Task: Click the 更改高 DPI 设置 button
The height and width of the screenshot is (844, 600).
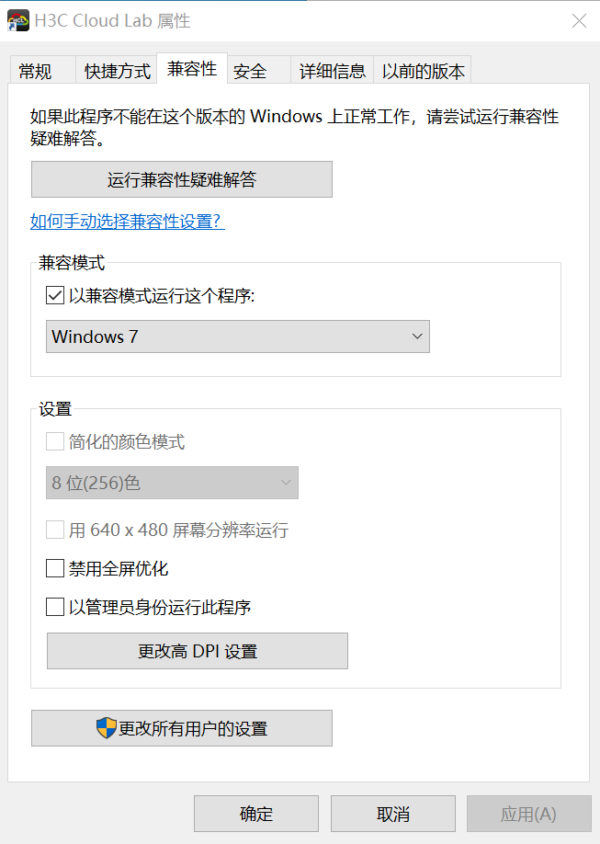Action: (x=198, y=651)
